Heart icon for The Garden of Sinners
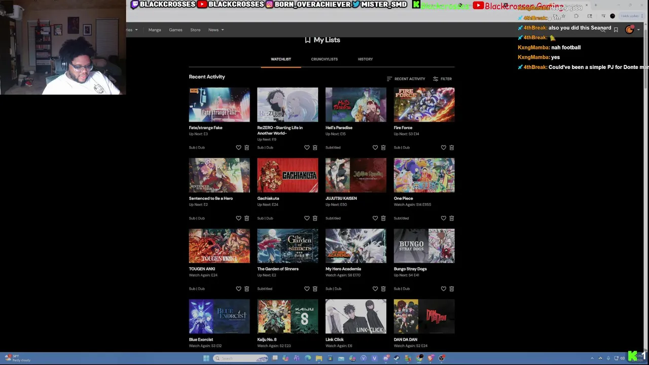The height and width of the screenshot is (365, 649). (x=307, y=288)
